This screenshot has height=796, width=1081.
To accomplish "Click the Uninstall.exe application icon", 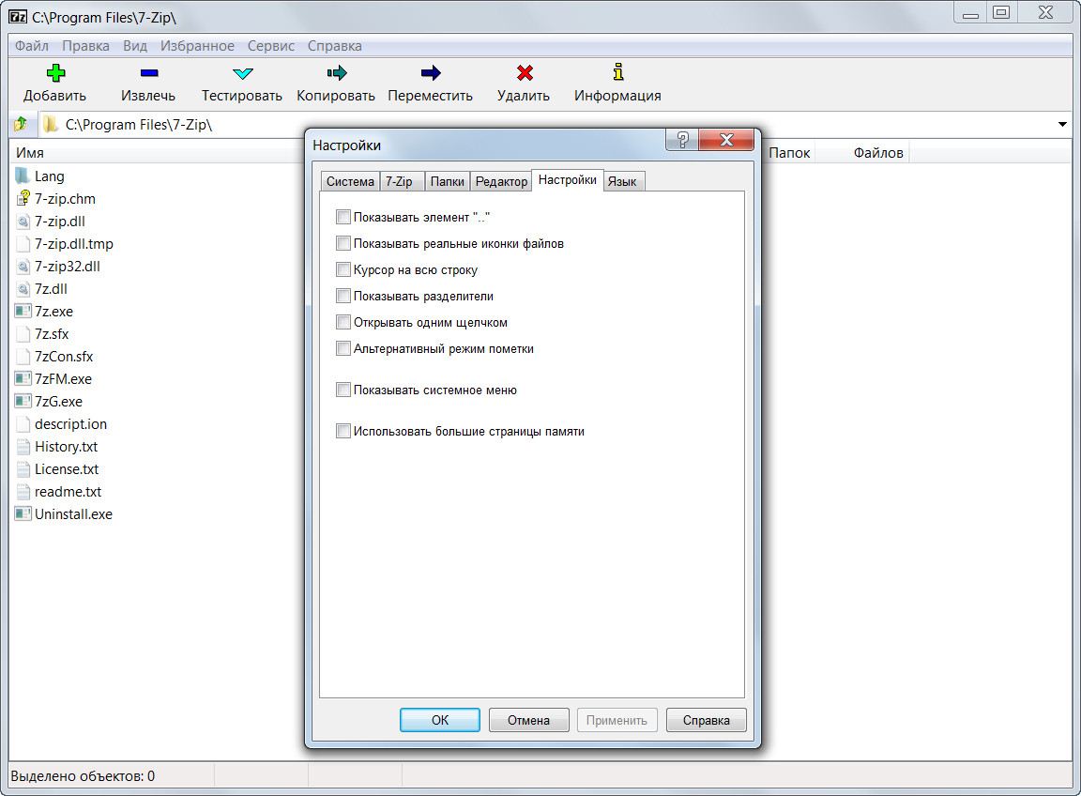I will pos(23,513).
